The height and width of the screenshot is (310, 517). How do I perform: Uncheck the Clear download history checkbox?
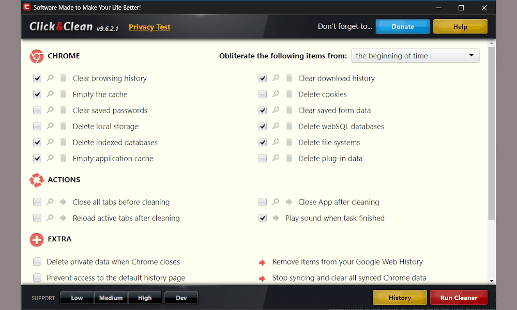pos(263,78)
